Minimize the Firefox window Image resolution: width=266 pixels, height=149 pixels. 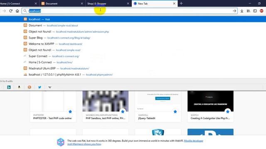pos(250,3)
